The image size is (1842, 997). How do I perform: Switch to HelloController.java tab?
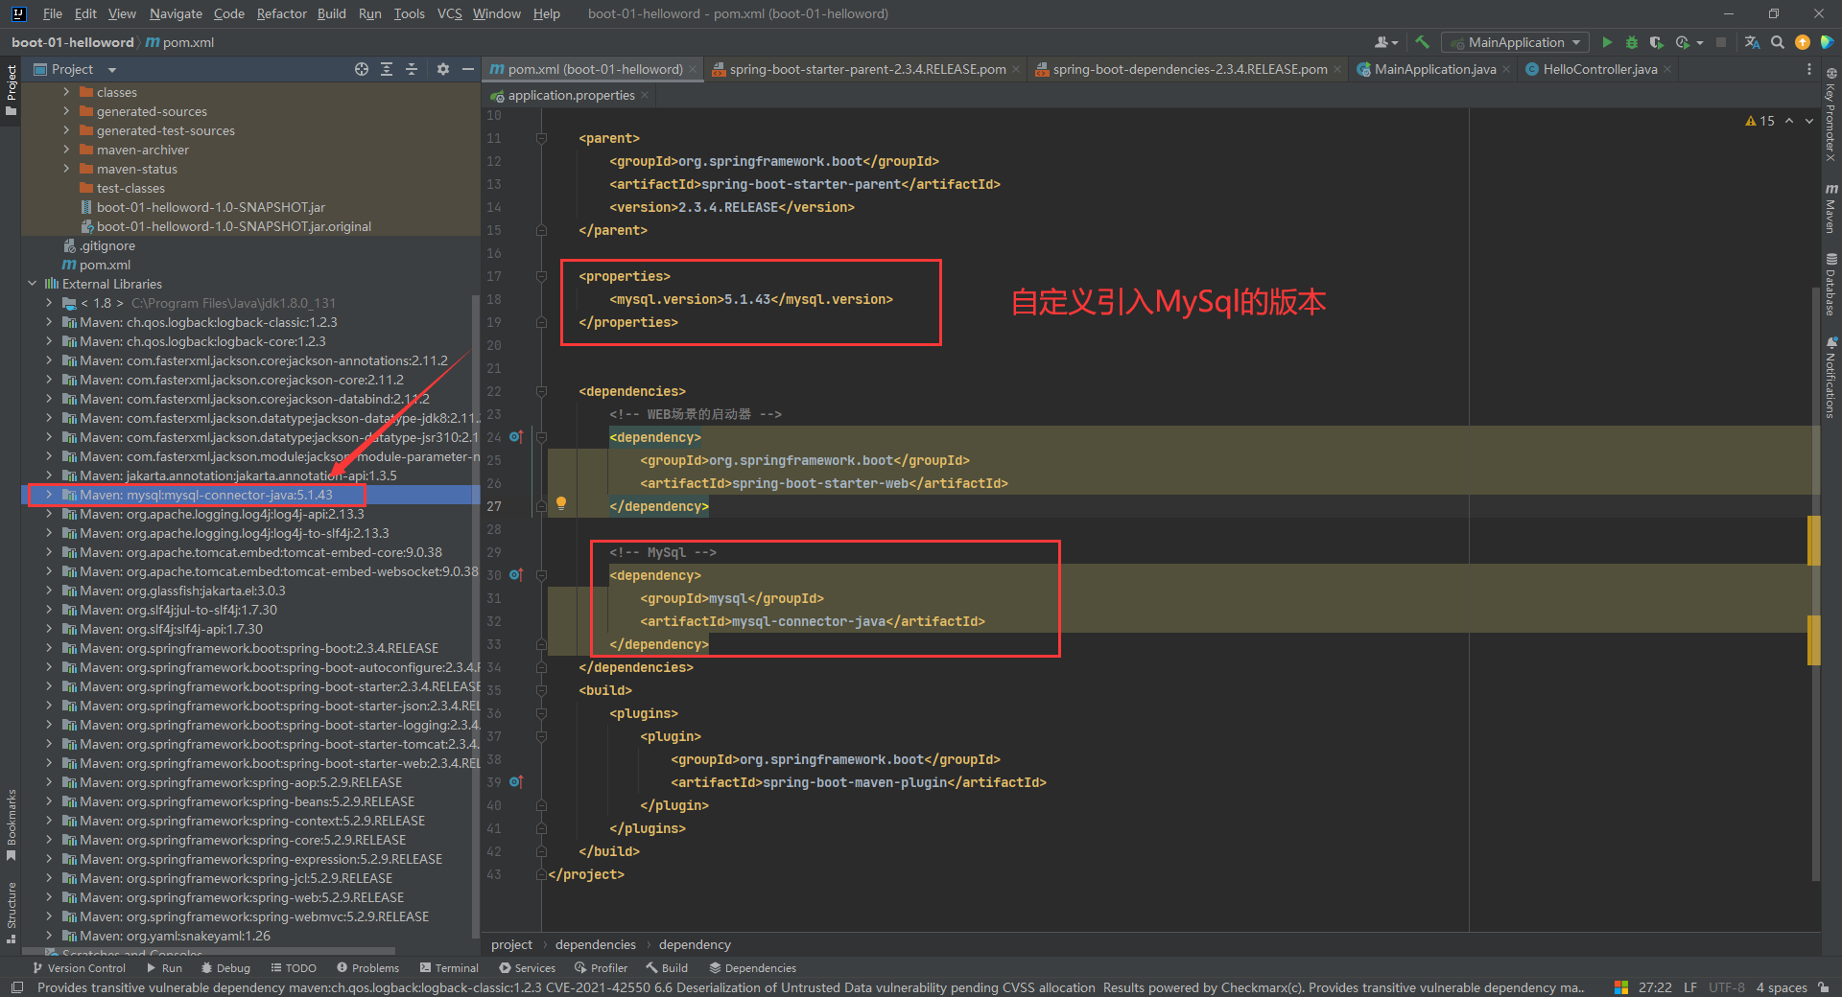(x=1598, y=69)
